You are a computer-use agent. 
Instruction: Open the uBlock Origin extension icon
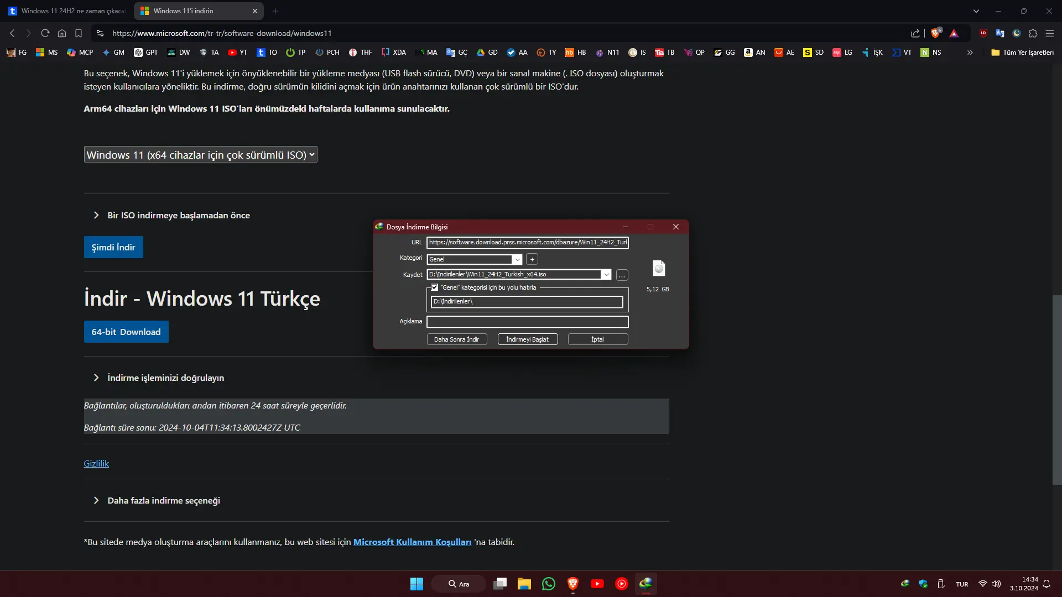click(x=983, y=33)
